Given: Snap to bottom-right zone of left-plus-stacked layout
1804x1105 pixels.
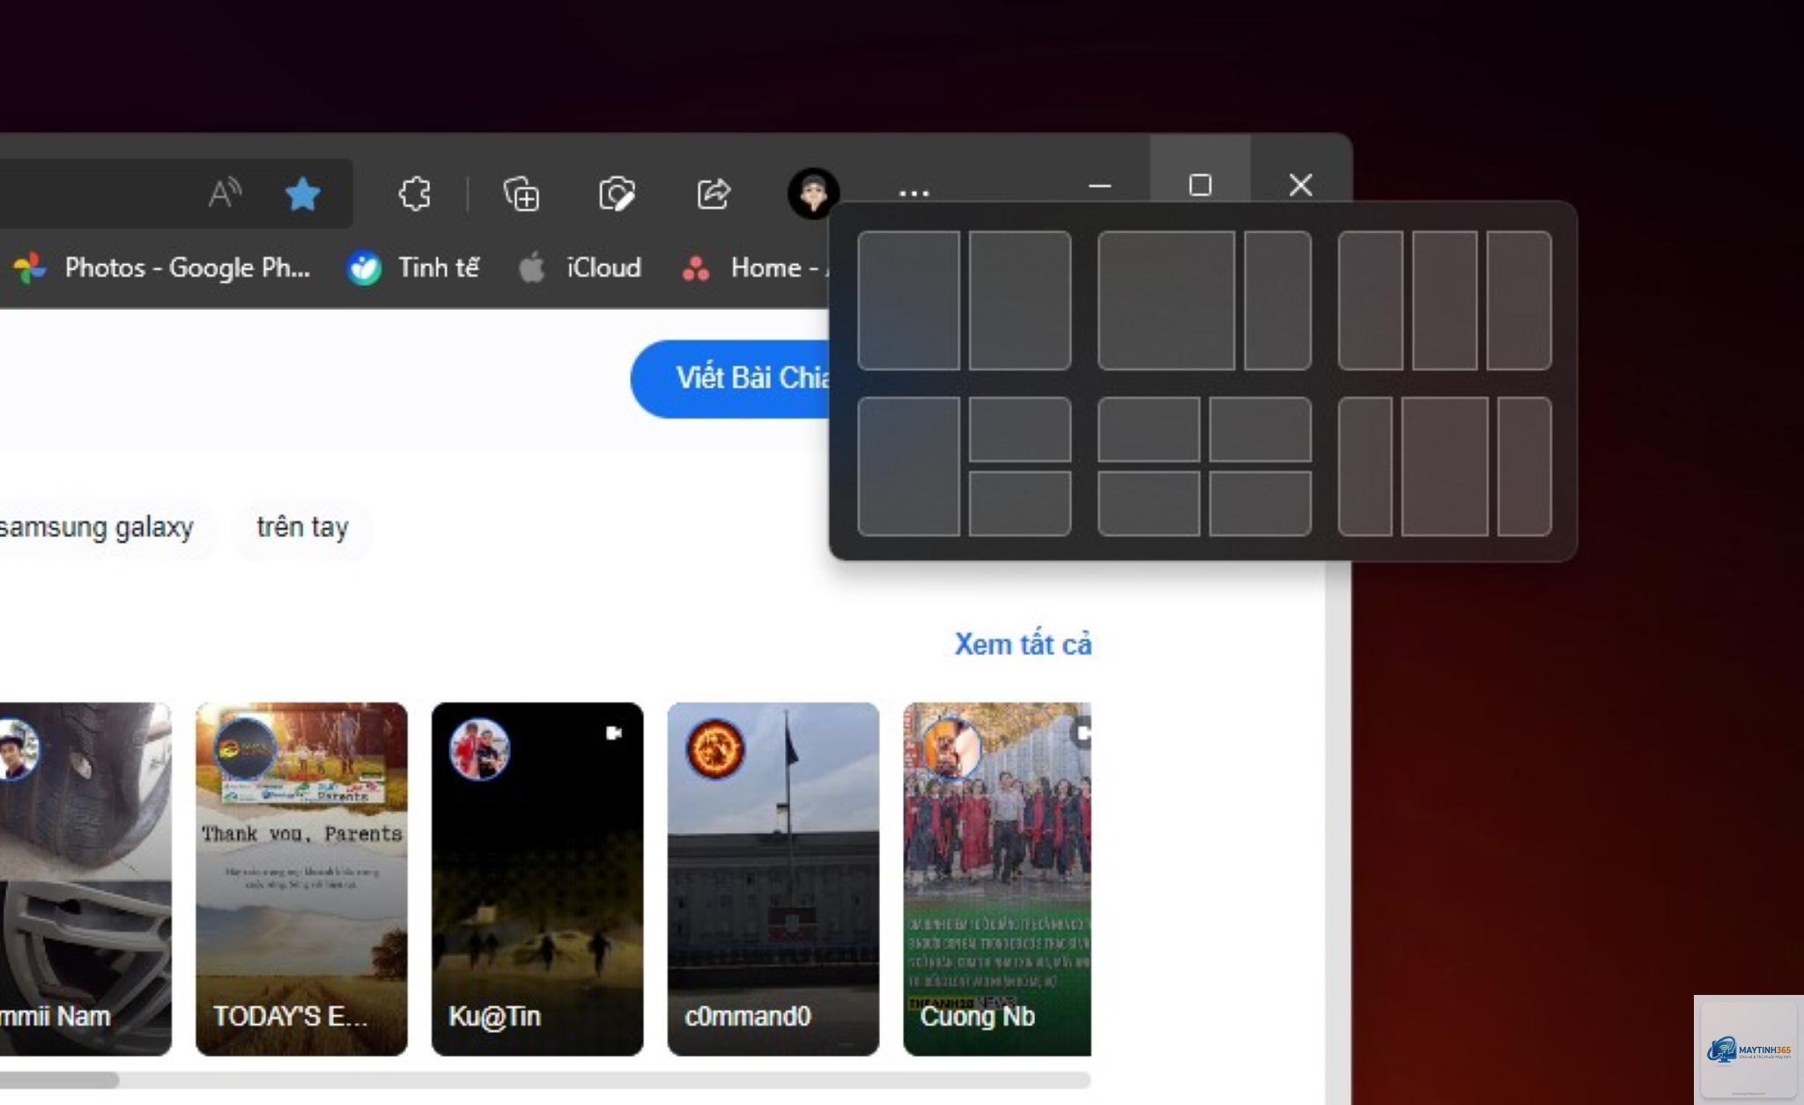Looking at the screenshot, I should 1020,504.
